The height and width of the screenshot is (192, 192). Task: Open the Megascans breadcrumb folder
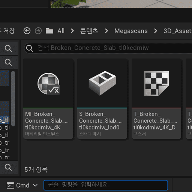pos(131,31)
